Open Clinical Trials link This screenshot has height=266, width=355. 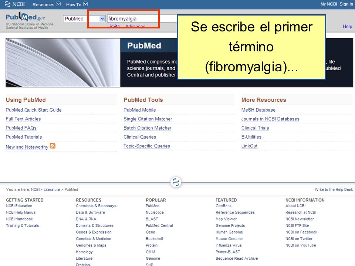pos(255,128)
